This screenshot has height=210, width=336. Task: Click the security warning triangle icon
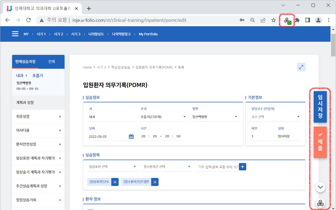(x=41, y=20)
